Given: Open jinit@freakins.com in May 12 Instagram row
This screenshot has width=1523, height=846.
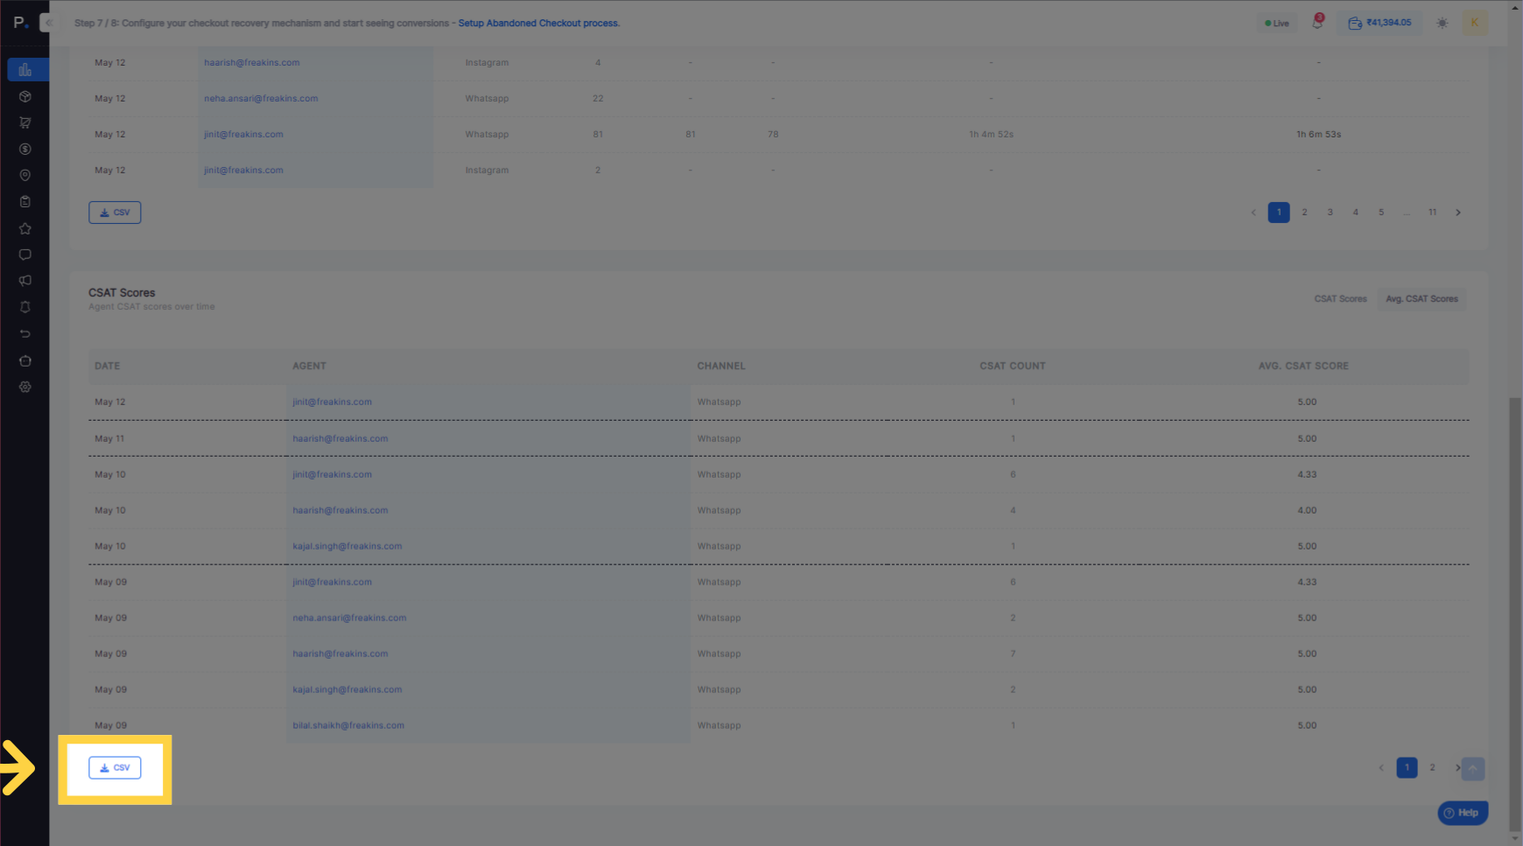Looking at the screenshot, I should (x=243, y=171).
